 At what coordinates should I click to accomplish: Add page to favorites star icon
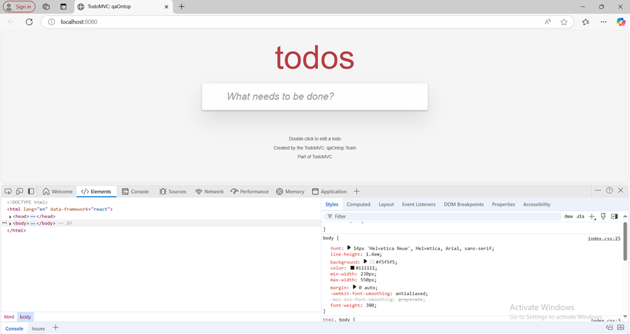pos(564,22)
